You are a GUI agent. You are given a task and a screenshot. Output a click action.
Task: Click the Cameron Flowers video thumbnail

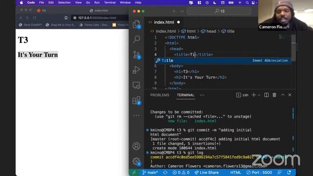tap(286, 15)
